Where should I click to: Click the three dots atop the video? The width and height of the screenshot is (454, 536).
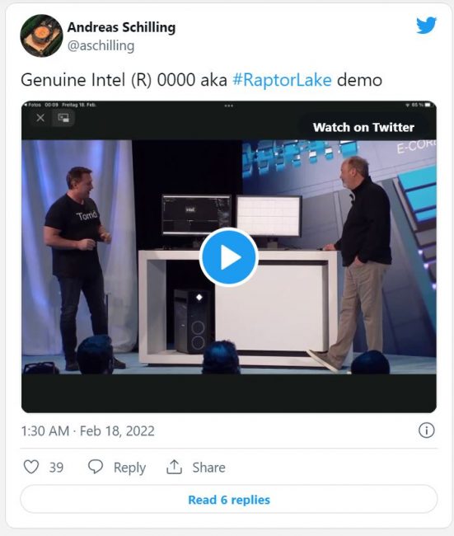[x=229, y=106]
